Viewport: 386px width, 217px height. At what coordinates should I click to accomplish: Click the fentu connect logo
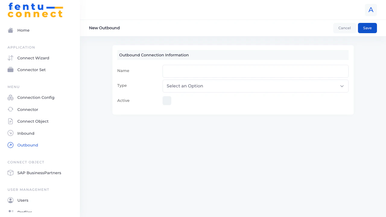tap(35, 10)
